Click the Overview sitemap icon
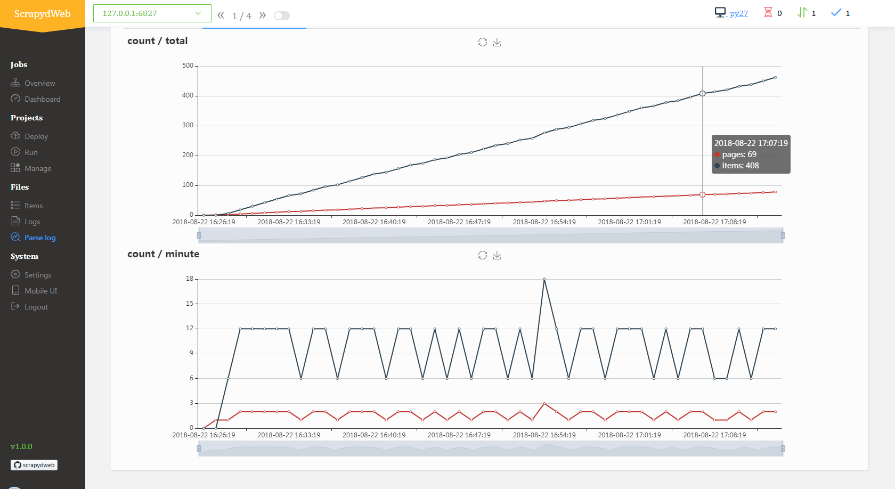This screenshot has width=895, height=489. (15, 83)
